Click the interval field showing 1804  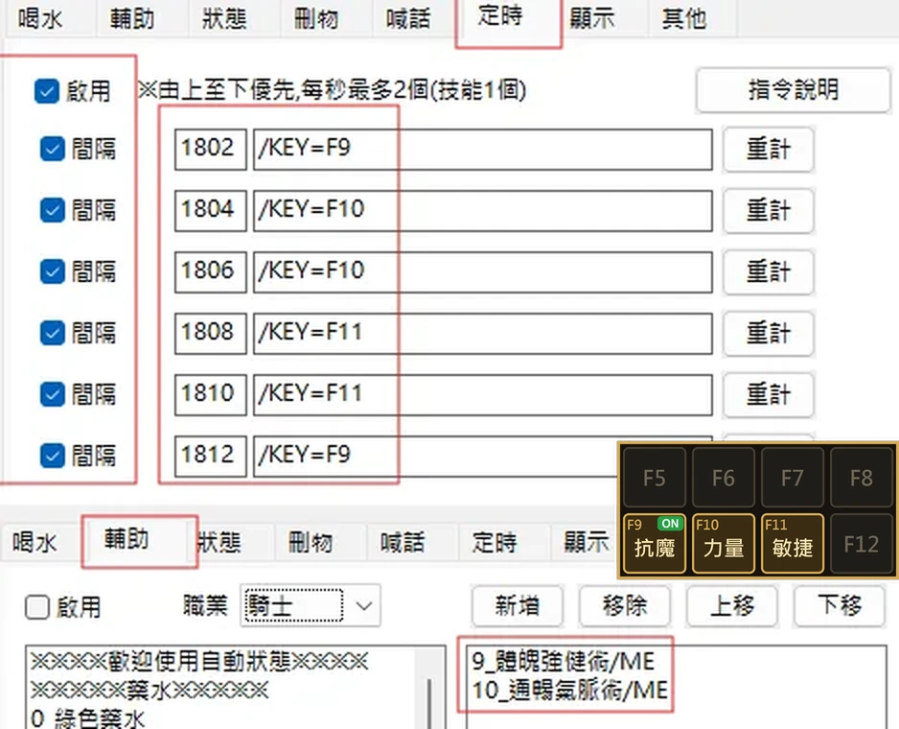[x=211, y=211]
